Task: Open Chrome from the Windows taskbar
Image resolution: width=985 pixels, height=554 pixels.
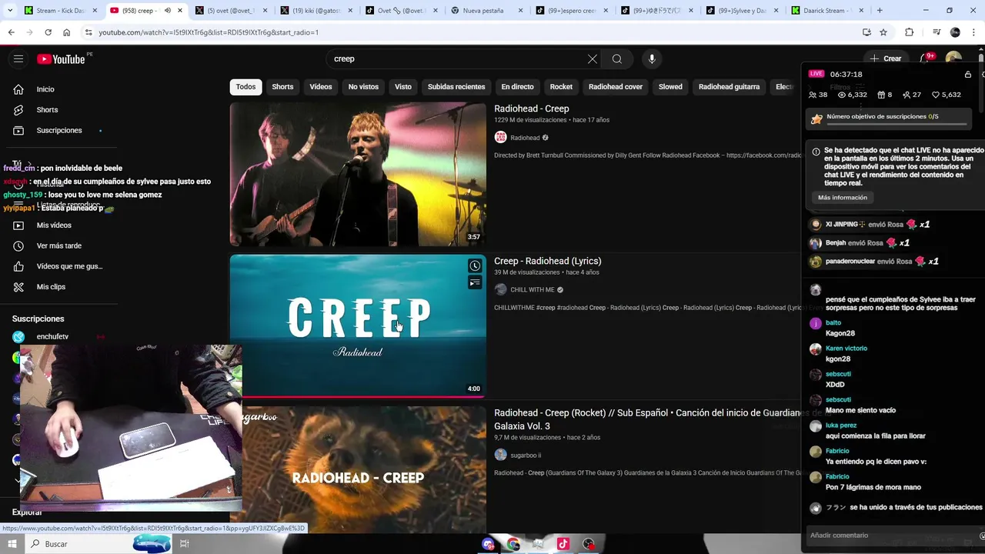Action: [513, 544]
